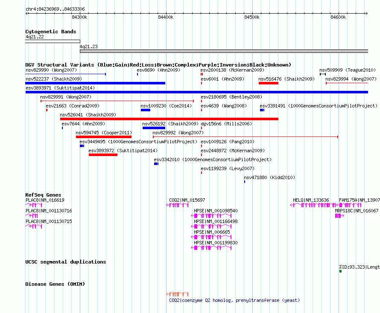
Task: Open esv6001 (Ahn2009) variant
Action: pyautogui.click(x=222, y=79)
